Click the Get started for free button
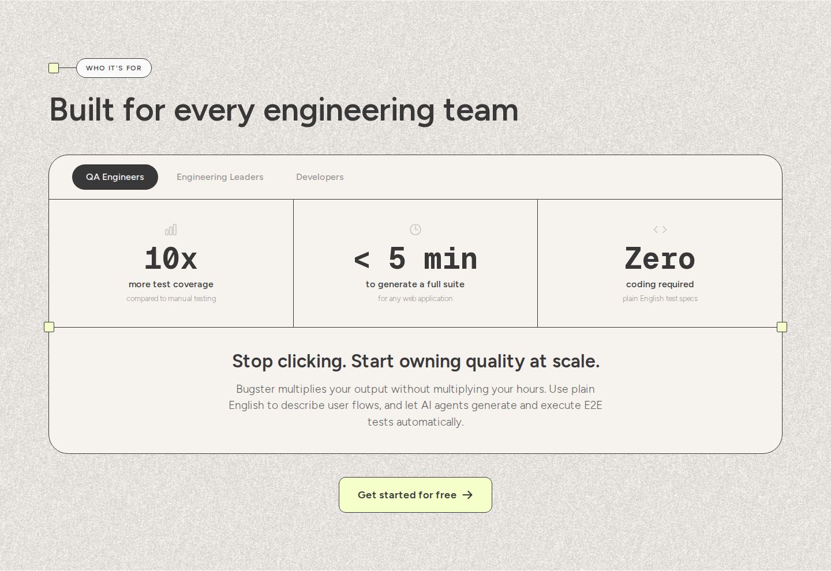Screen dimensions: 831x571 (x=415, y=495)
